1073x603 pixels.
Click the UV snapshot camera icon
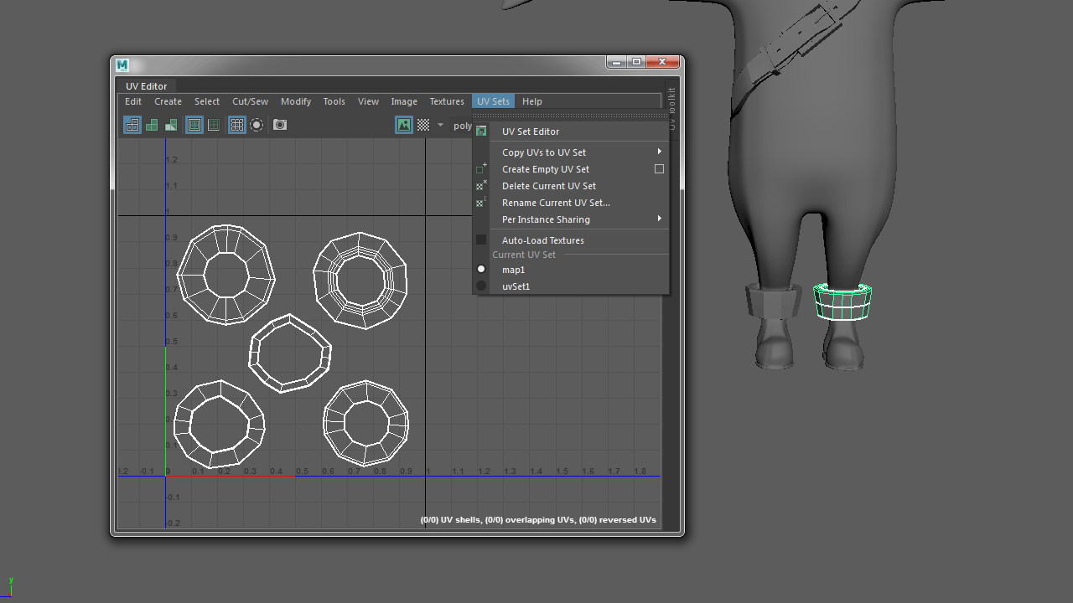pyautogui.click(x=279, y=125)
